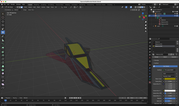
Task: Open the Global transform orientation dropdown
Action: (x=65, y=7)
